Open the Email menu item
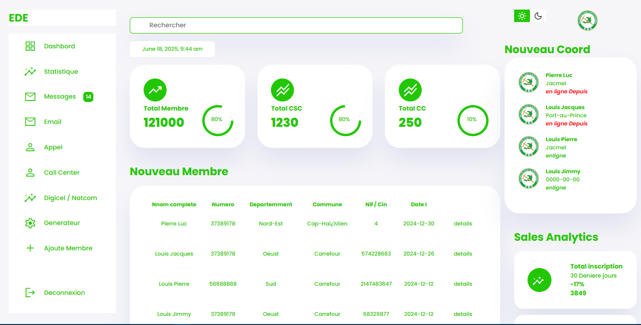The image size is (641, 325). tap(53, 122)
